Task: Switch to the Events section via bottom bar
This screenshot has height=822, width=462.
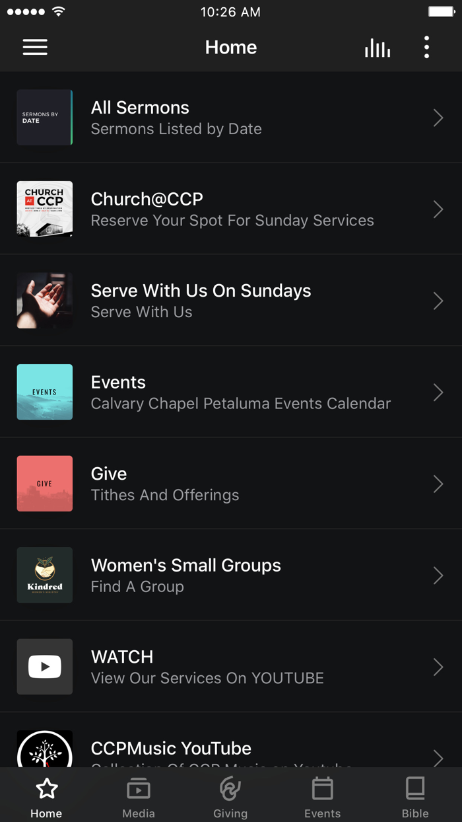Action: (x=322, y=795)
